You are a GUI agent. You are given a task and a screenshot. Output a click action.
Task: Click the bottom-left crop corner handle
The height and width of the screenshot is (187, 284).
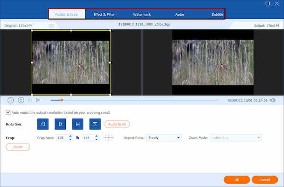[x=32, y=94]
